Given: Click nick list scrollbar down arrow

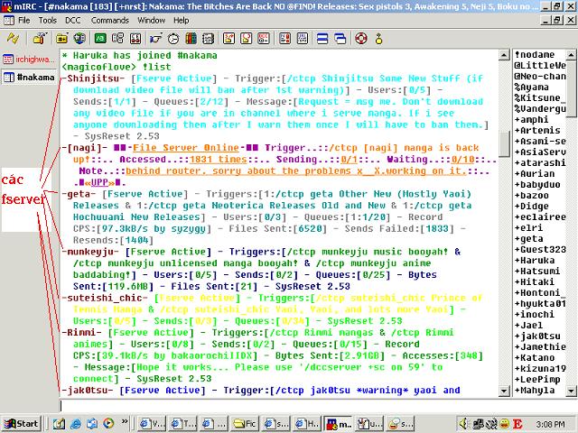Looking at the screenshot, I should pyautogui.click(x=571, y=391).
